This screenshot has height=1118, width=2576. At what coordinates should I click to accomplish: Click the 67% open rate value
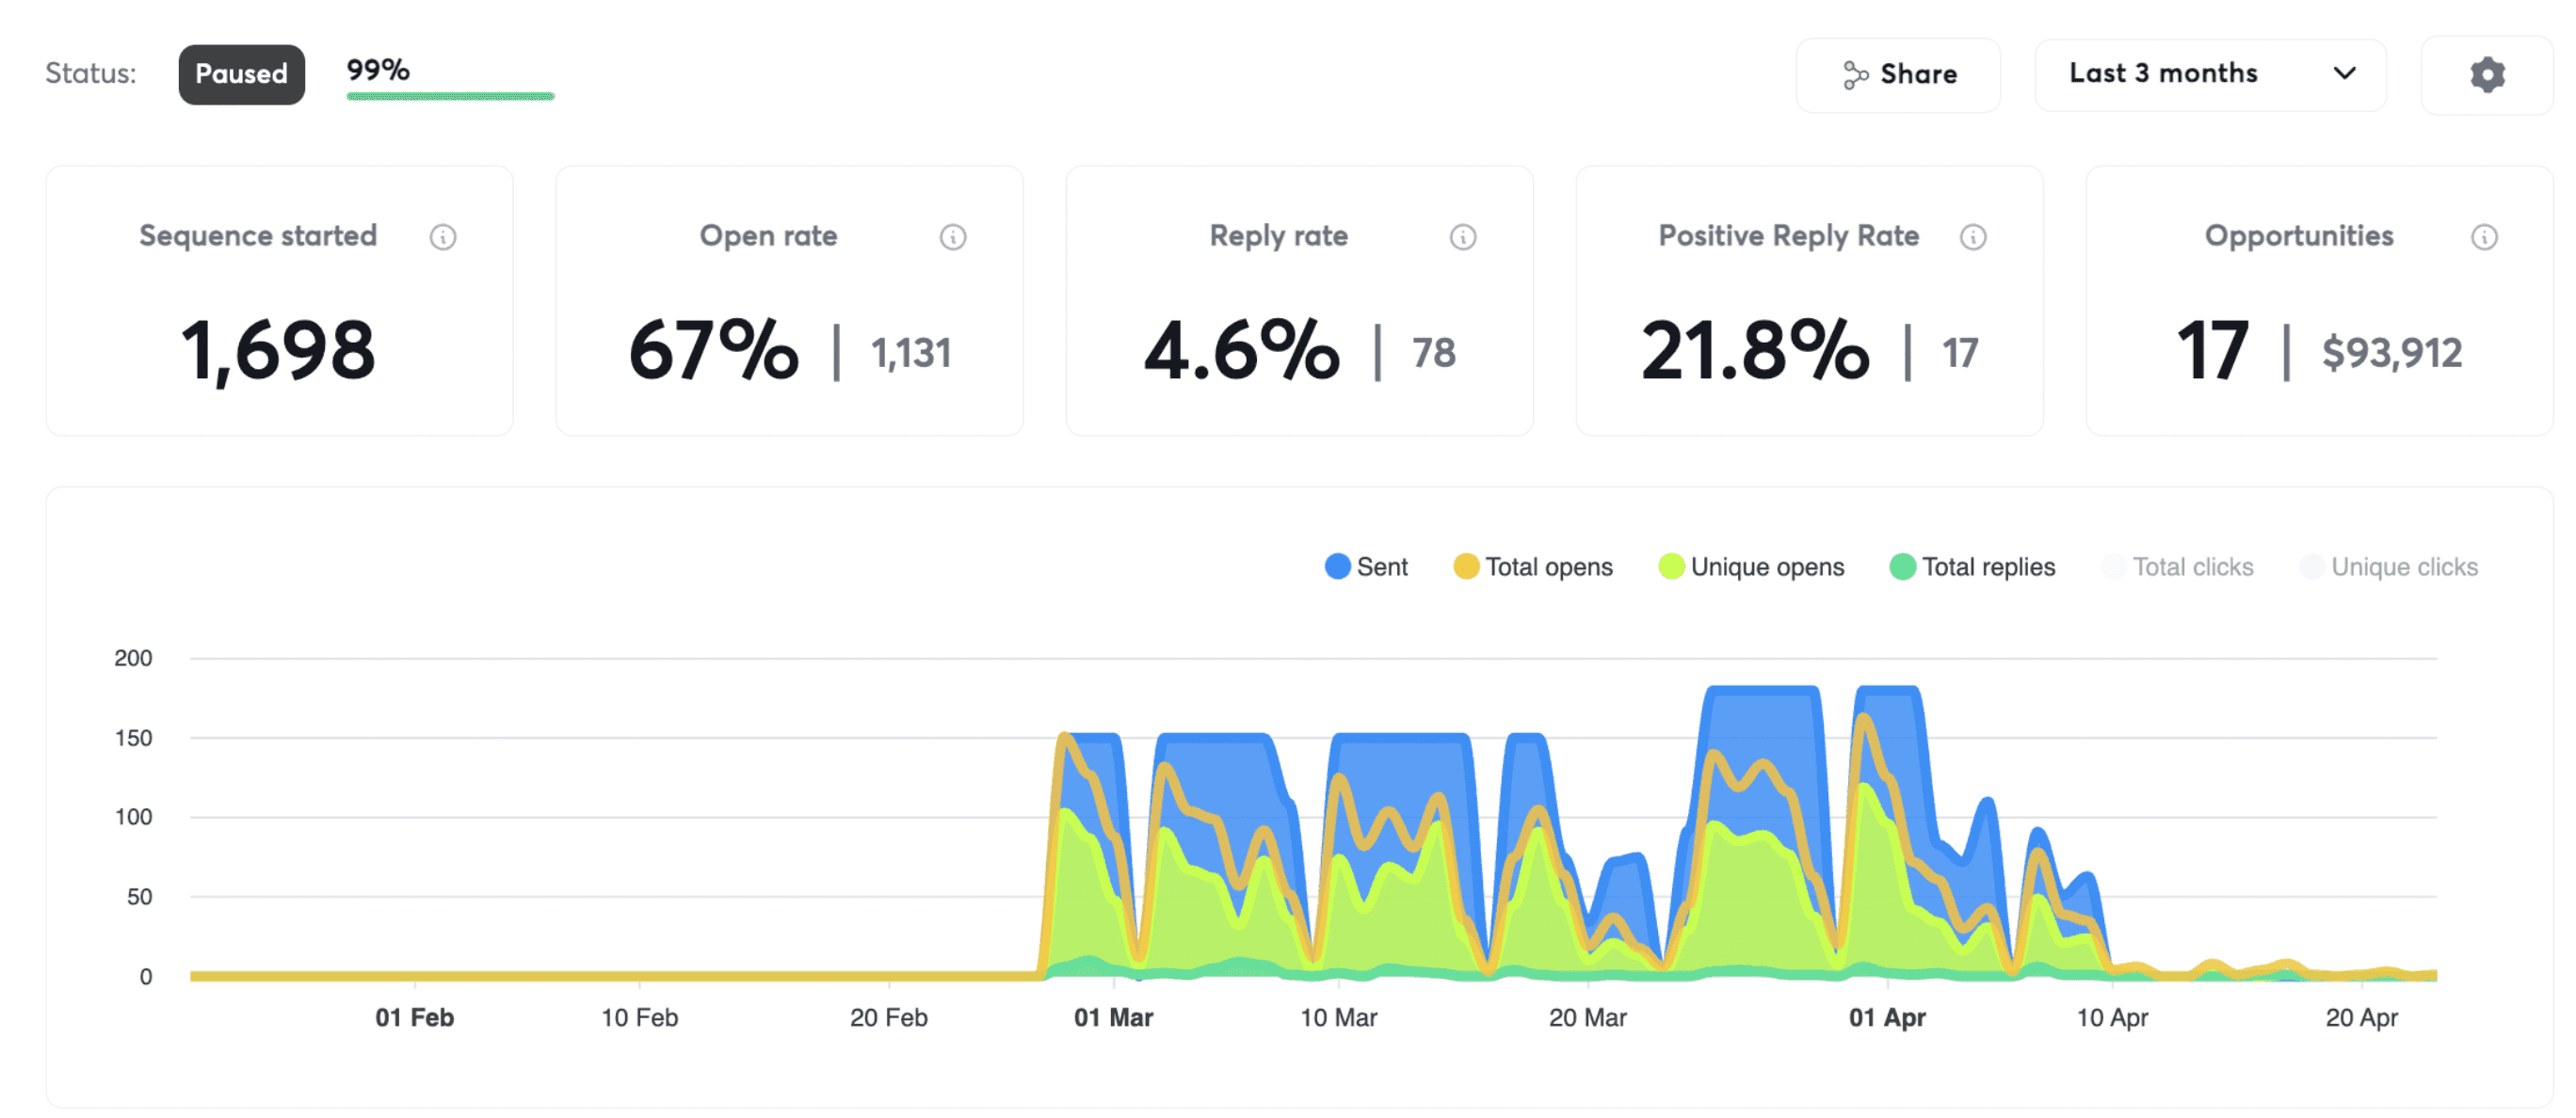(x=714, y=351)
